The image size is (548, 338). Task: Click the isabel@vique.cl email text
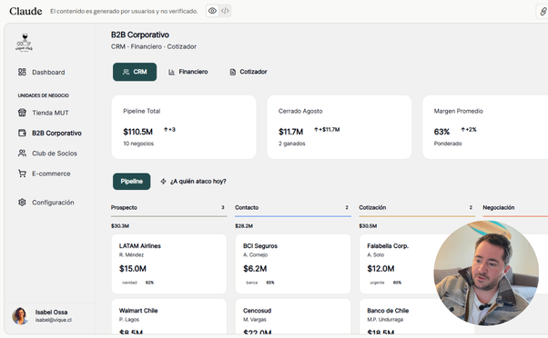pyautogui.click(x=54, y=320)
